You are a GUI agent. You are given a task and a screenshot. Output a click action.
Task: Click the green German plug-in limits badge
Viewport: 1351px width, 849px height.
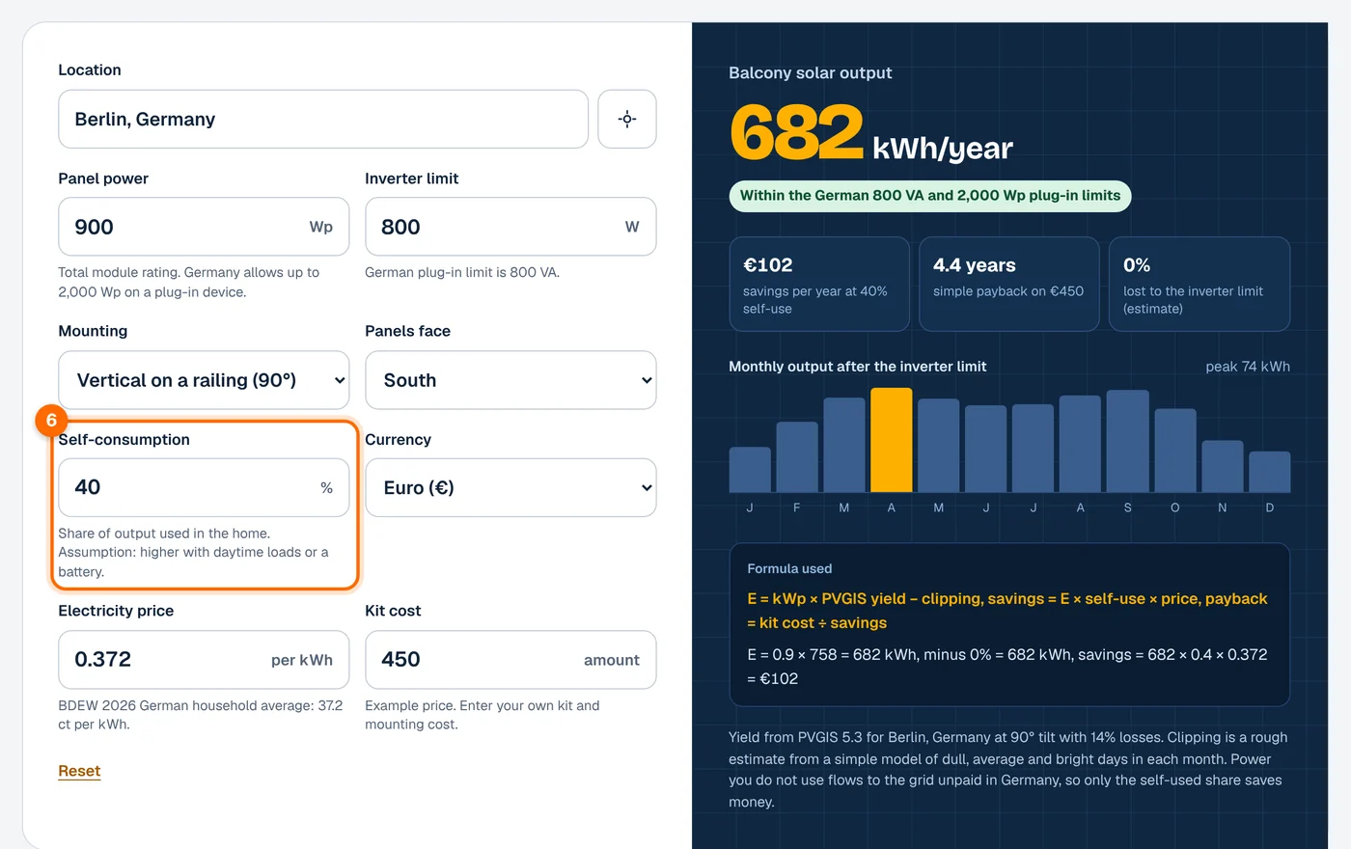pos(929,196)
